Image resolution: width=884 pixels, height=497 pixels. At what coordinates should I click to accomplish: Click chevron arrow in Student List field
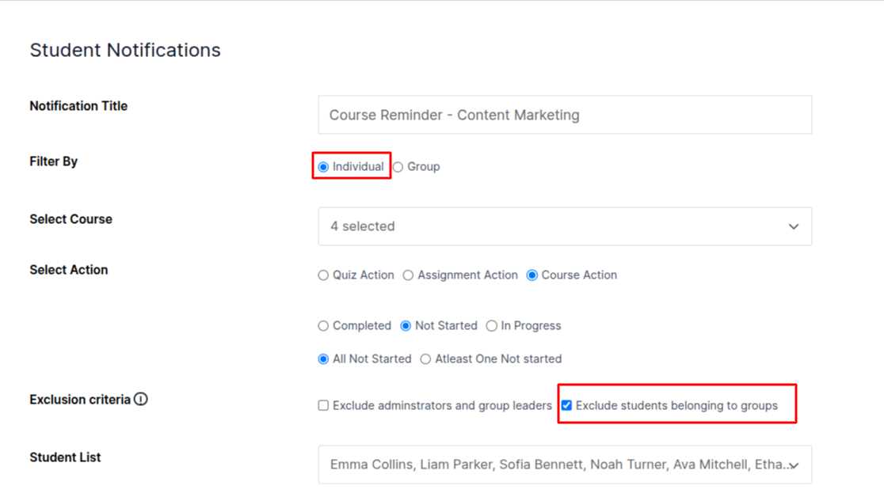coord(794,465)
